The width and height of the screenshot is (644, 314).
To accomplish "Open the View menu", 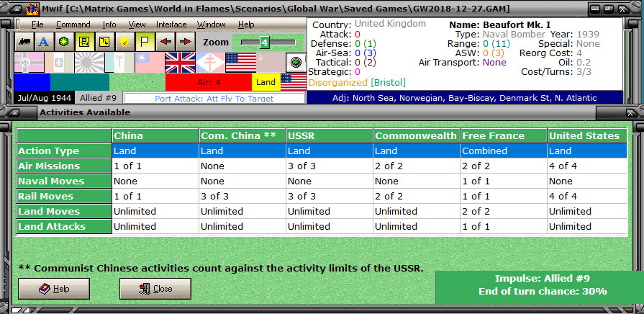I will click(x=137, y=24).
